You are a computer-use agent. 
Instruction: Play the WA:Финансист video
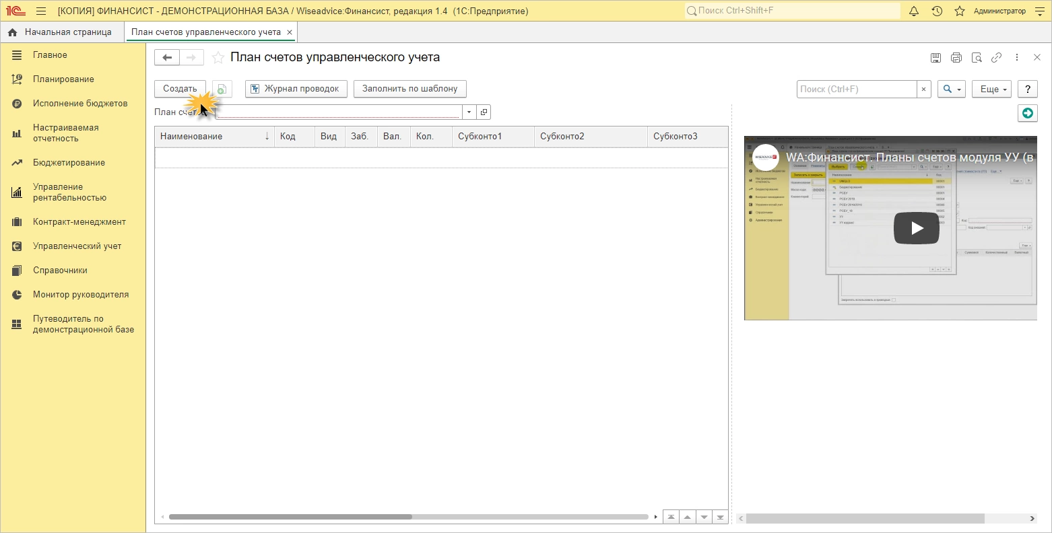click(x=917, y=228)
